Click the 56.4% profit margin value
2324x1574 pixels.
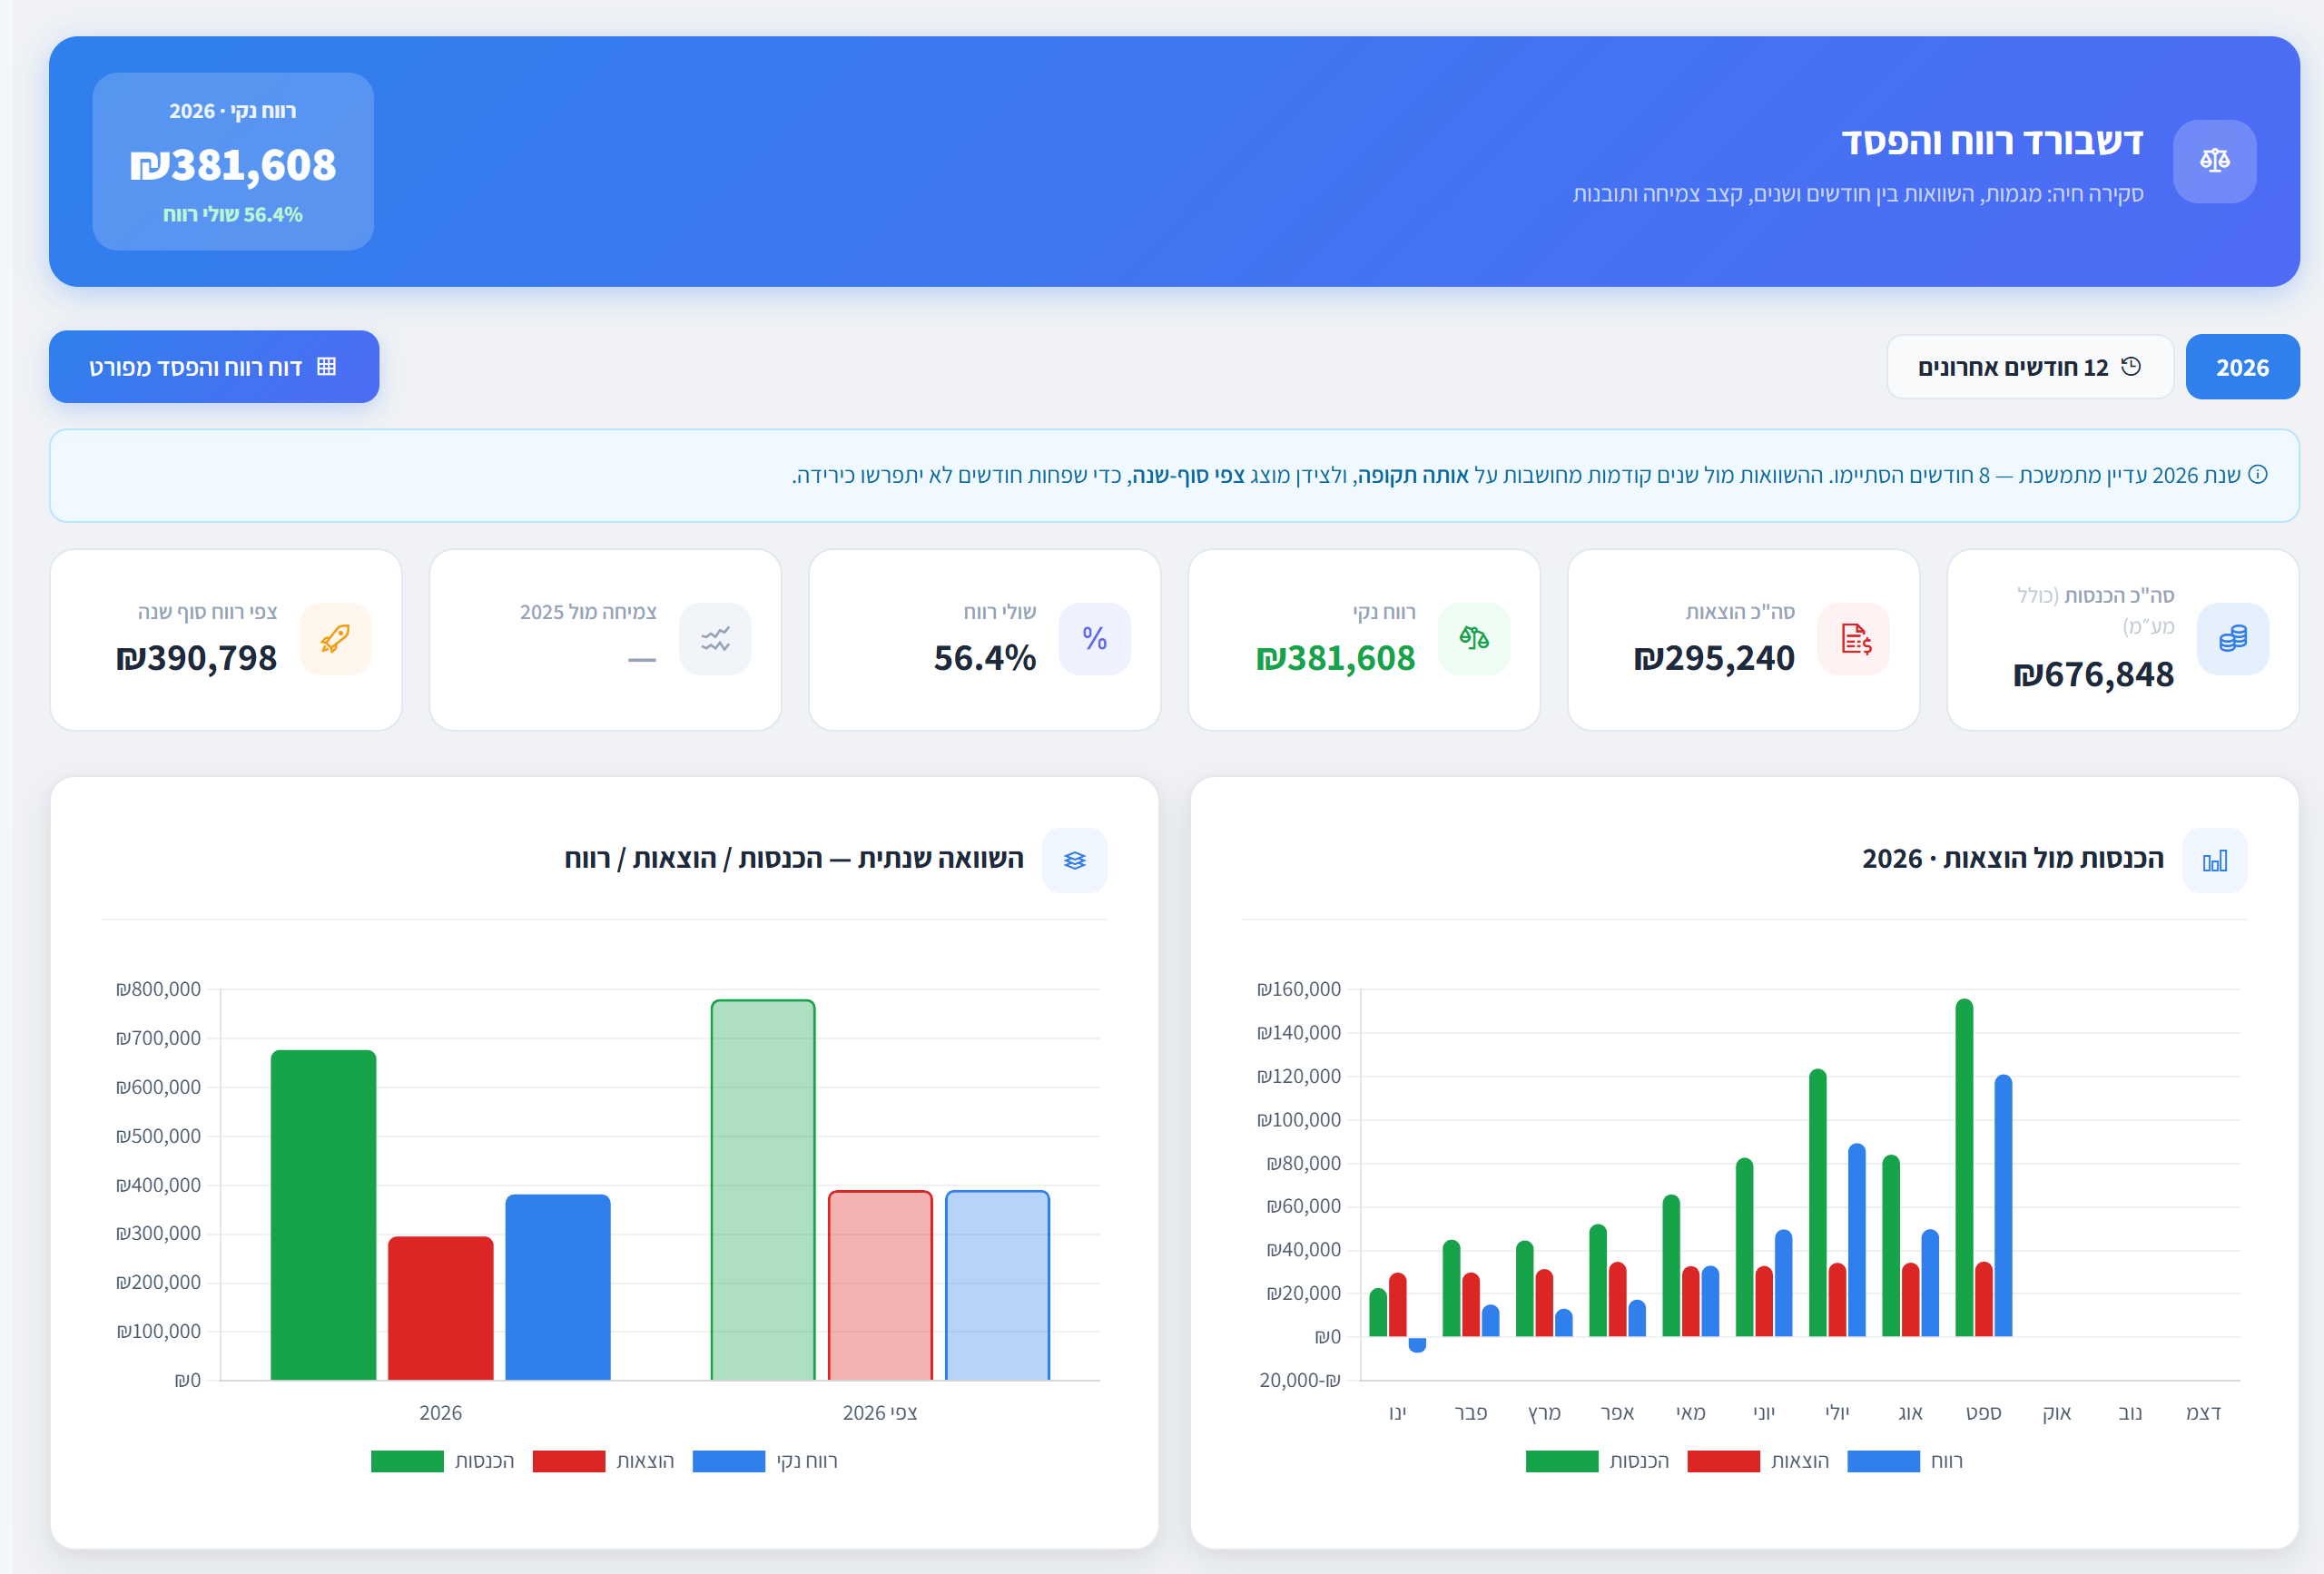[985, 658]
